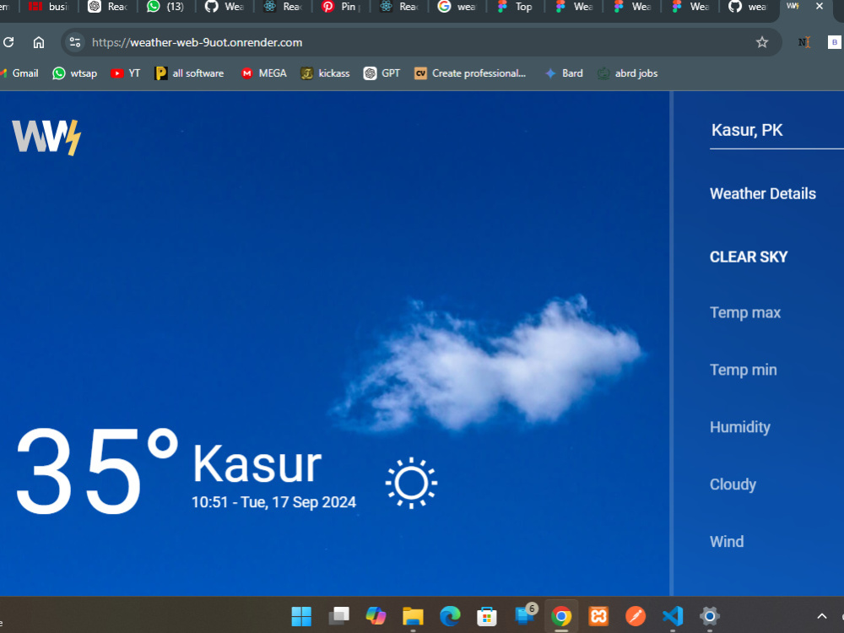Open the Gmail bookmark
The image size is (844, 633).
coord(20,73)
